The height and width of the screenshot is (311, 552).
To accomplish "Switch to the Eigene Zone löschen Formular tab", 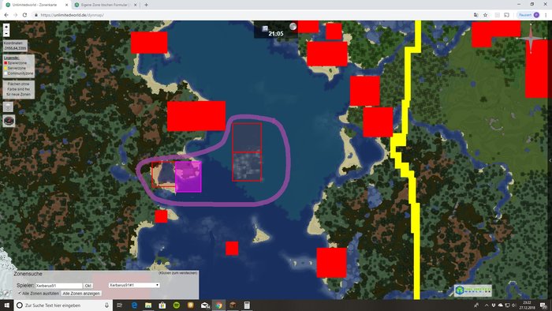I will [x=105, y=5].
